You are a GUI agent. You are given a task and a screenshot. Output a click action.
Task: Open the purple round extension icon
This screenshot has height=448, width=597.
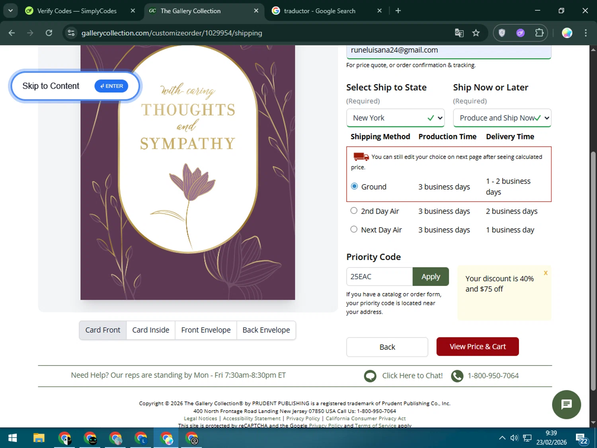click(x=521, y=33)
